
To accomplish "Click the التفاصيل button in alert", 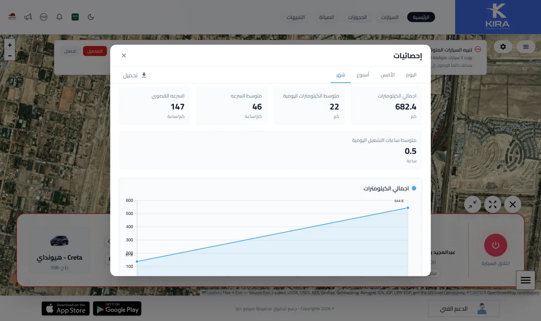I will tap(95, 51).
